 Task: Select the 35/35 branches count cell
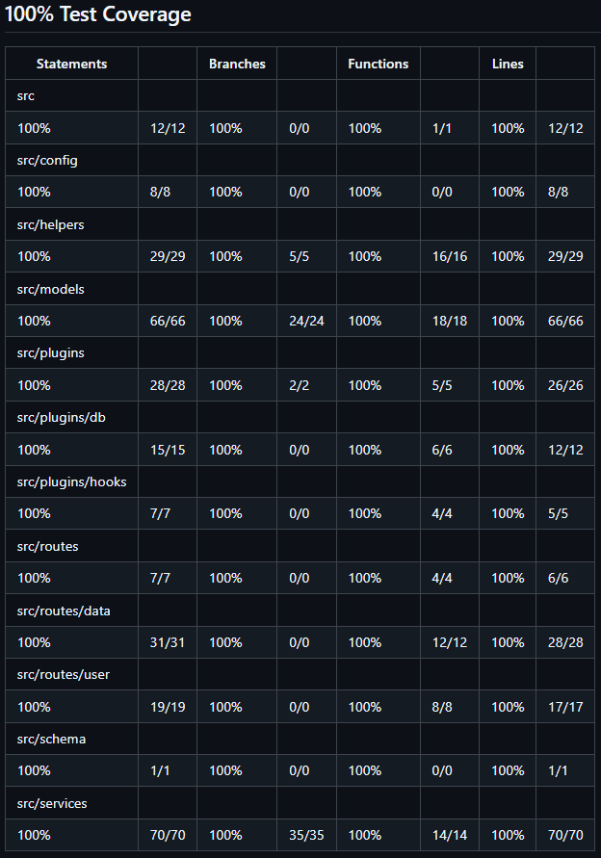tap(306, 835)
